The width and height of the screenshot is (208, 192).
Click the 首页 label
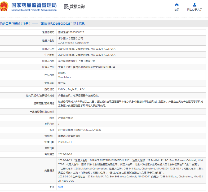[x=177, y=10]
